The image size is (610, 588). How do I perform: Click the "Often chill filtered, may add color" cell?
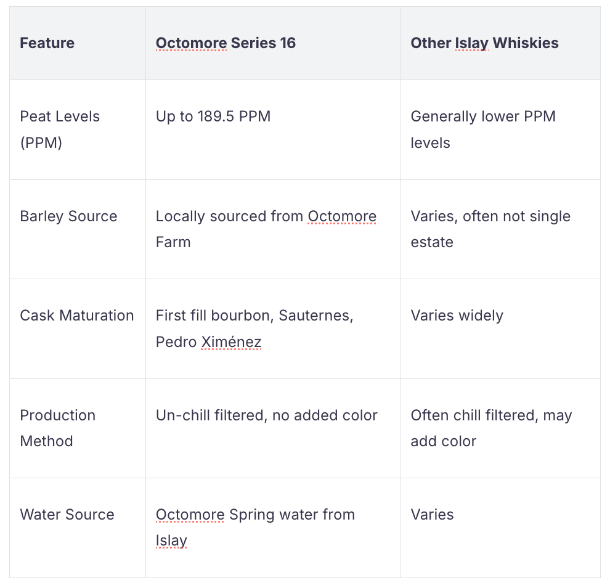coord(491,428)
